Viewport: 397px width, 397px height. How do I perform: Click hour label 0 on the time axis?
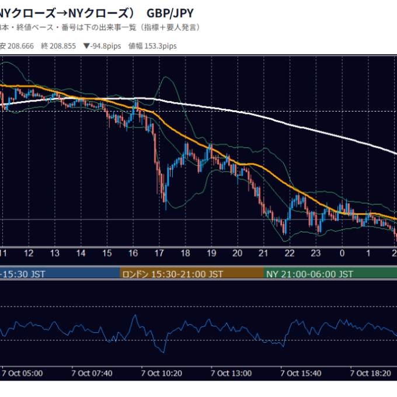coord(342,253)
